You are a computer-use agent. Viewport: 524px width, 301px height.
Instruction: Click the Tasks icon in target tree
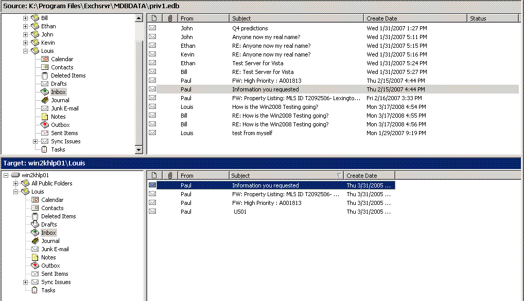[x=35, y=290]
